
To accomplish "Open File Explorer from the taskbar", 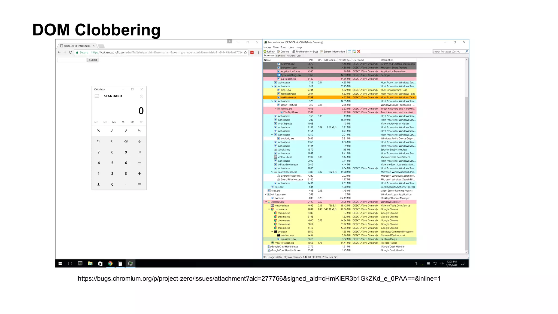I will click(90, 264).
